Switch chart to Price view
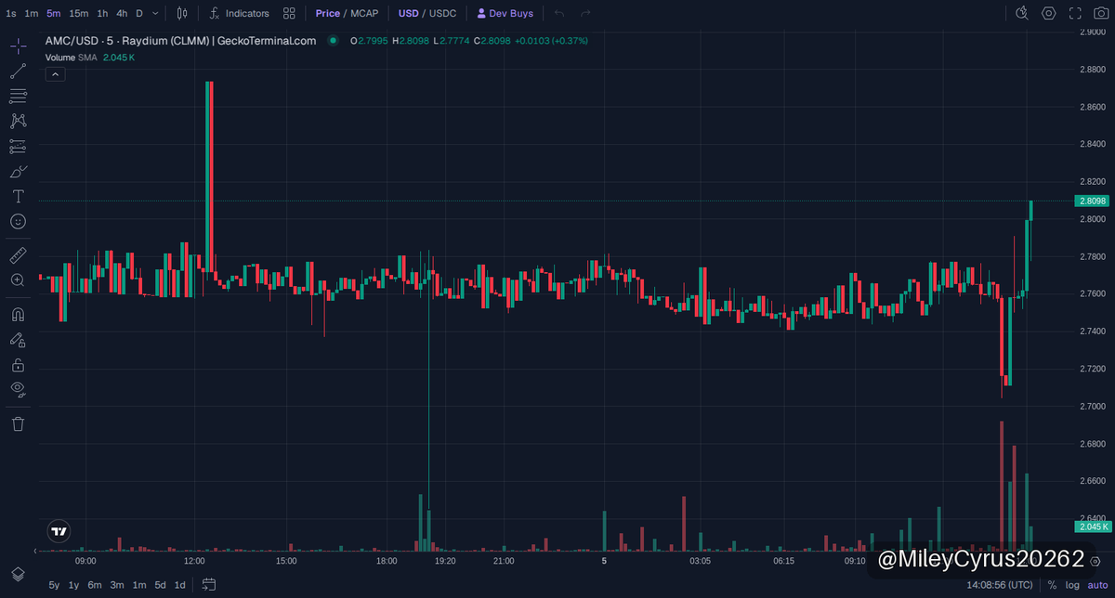The height and width of the screenshot is (598, 1115). [x=328, y=13]
